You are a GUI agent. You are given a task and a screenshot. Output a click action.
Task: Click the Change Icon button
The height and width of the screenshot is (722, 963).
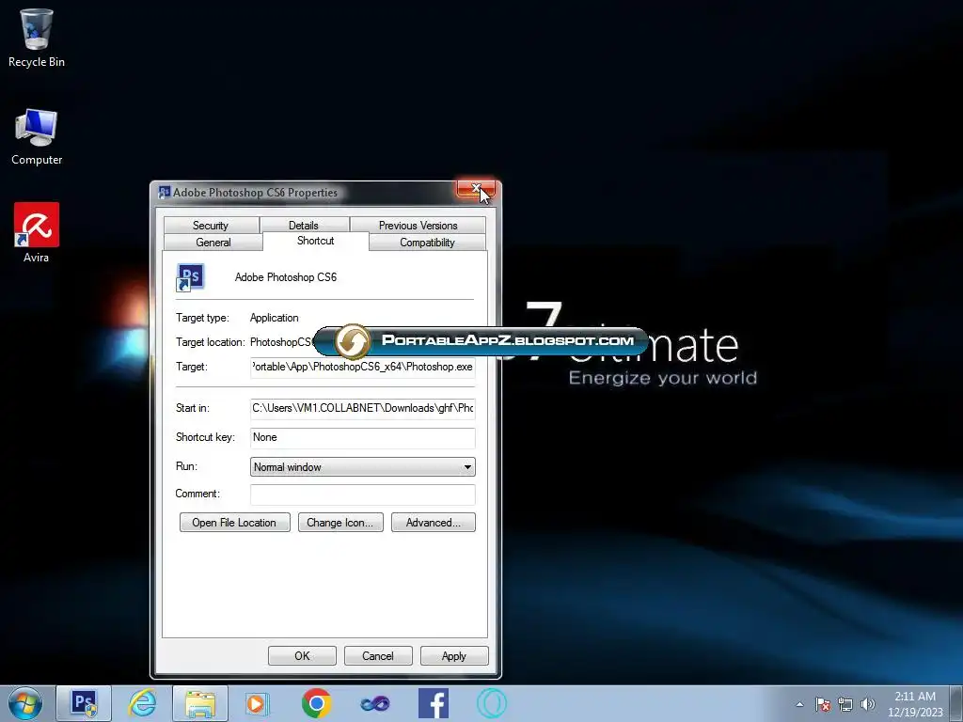[x=340, y=523]
